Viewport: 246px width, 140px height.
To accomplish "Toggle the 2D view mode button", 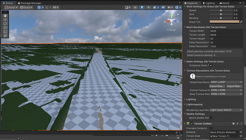I will (x=135, y=7).
